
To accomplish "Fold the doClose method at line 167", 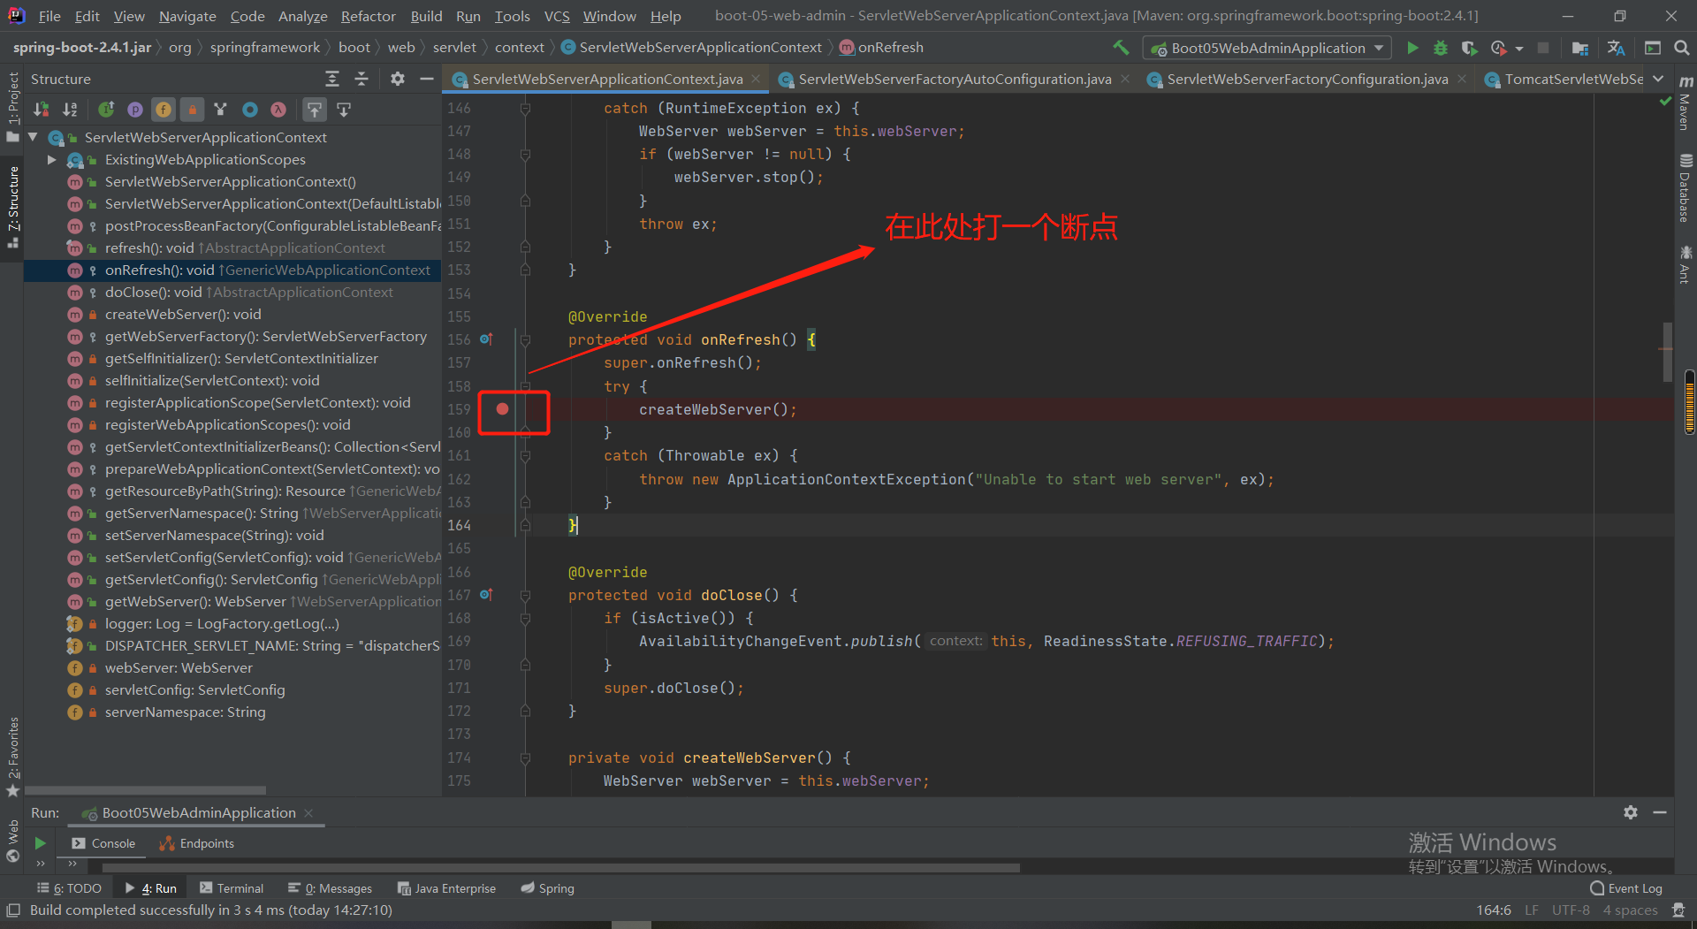I will pyautogui.click(x=525, y=595).
